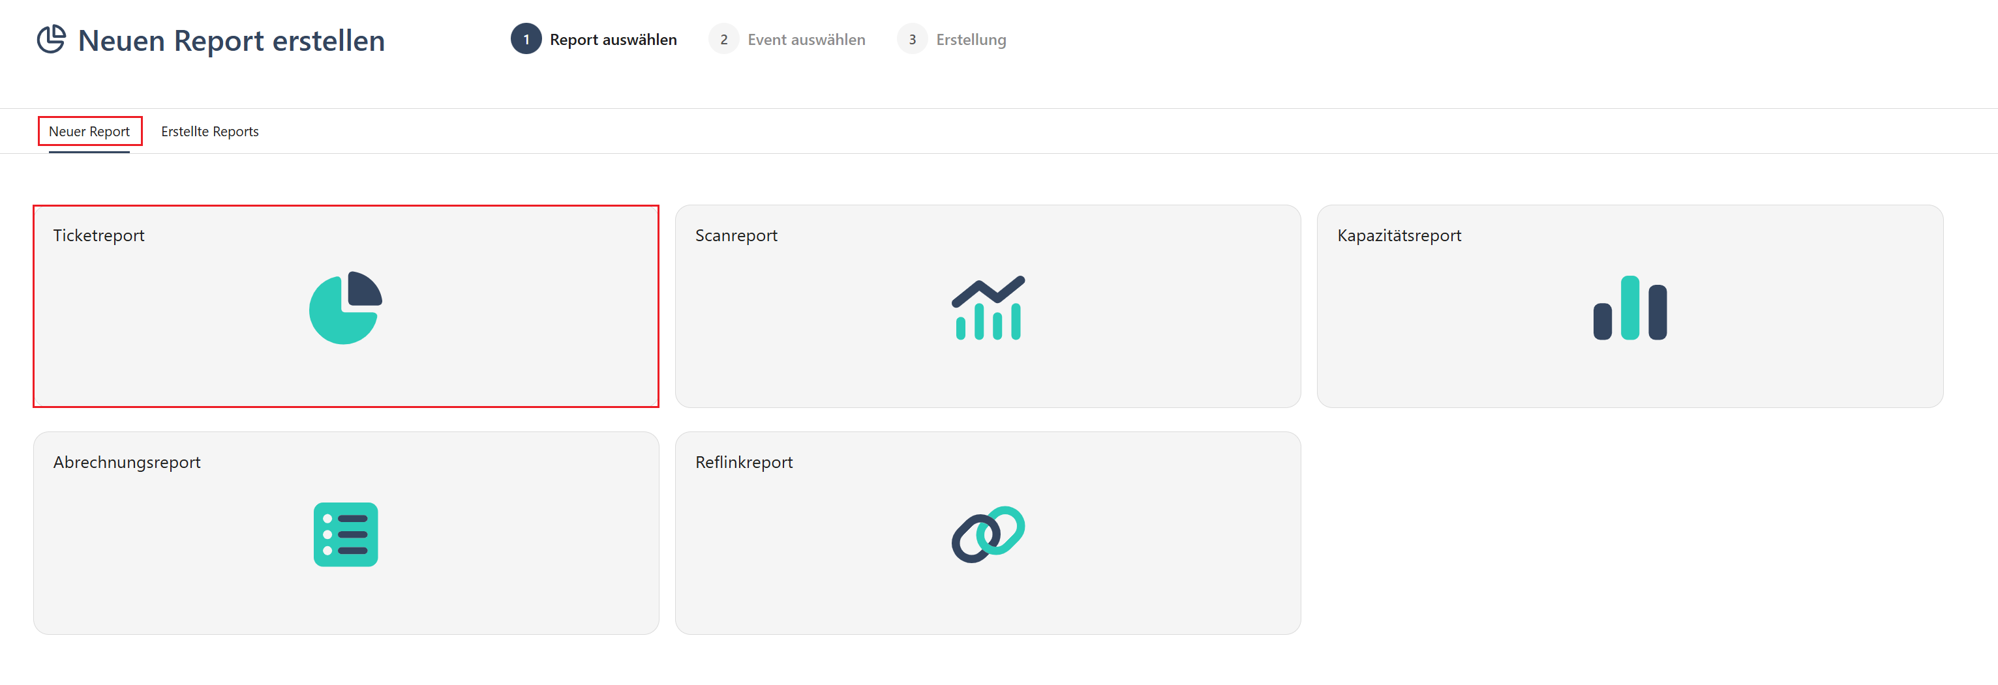Screen dimensions: 1998x685
Task: Choose the Scanreport card title
Action: 736,235
